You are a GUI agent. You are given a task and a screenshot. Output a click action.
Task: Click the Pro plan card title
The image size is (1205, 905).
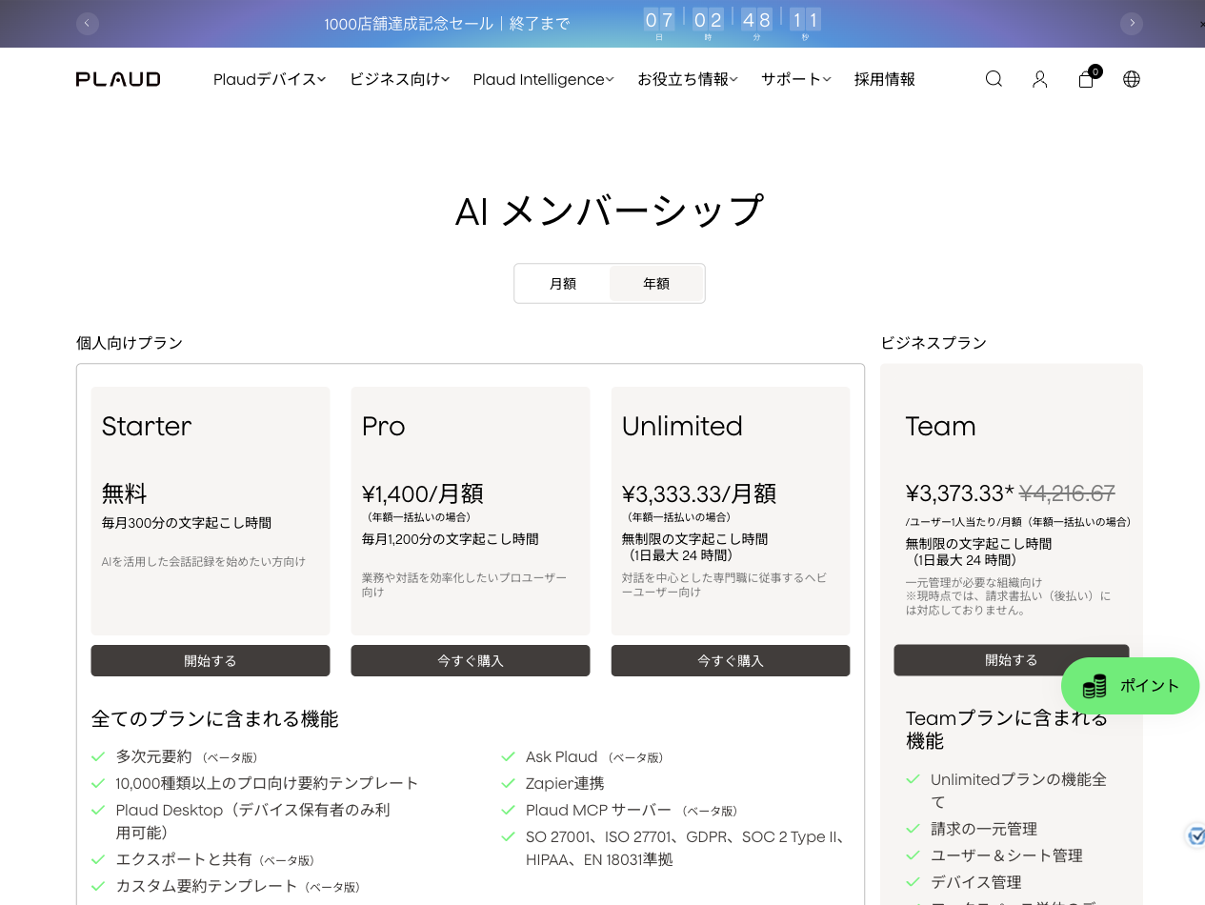pos(384,426)
